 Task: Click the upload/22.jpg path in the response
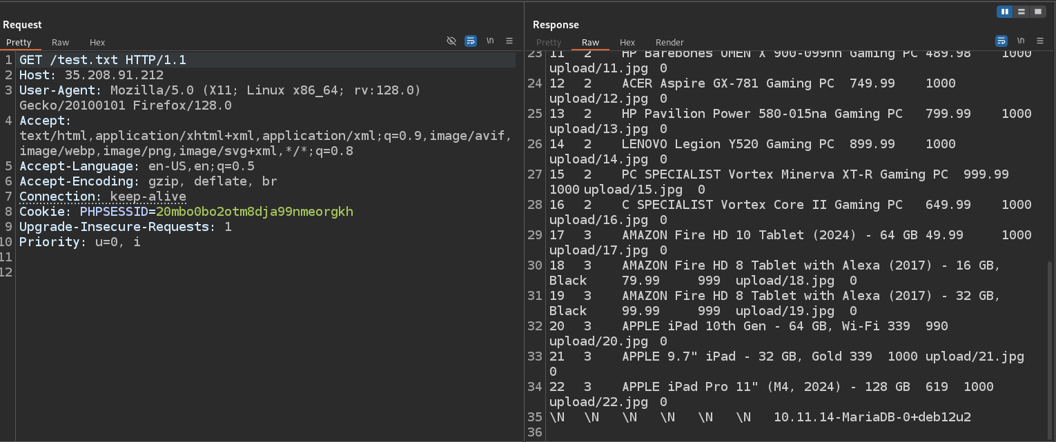coord(598,402)
